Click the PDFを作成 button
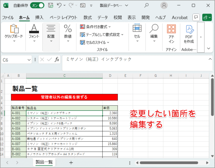215x168 pixels. (189, 34)
